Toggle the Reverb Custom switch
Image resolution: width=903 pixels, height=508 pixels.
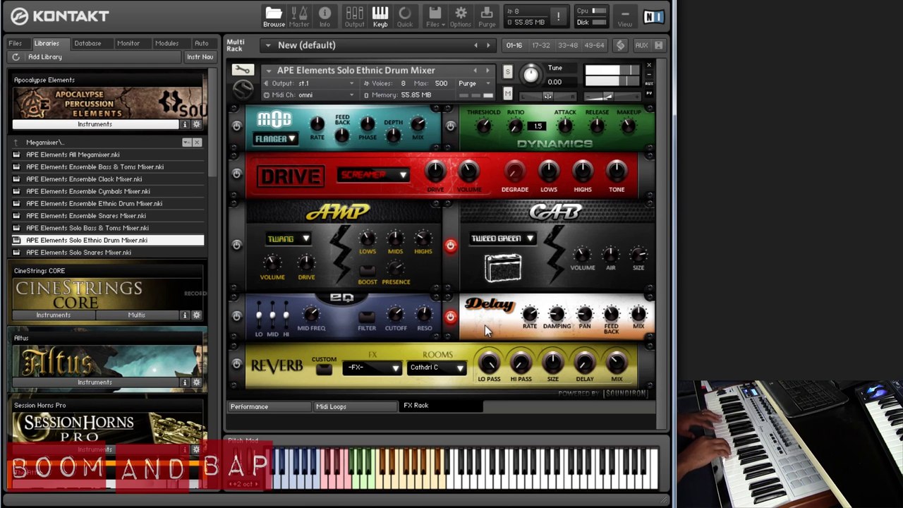324,370
